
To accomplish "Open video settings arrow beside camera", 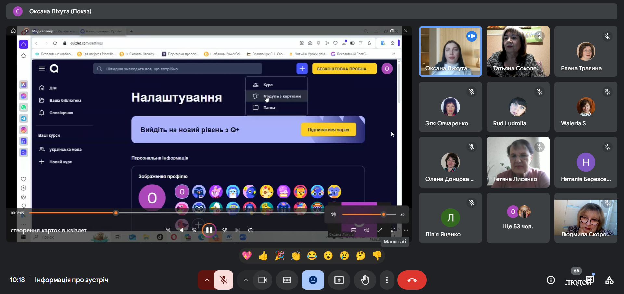I will [246, 280].
